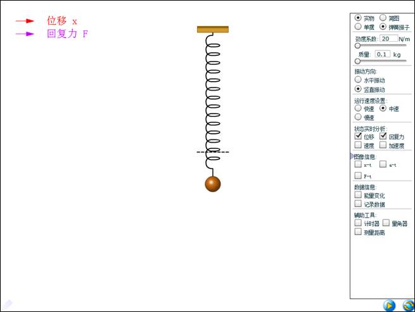The image size is (415, 312).
Task: Enable the 能量变化 energy change checkbox
Action: (359, 195)
